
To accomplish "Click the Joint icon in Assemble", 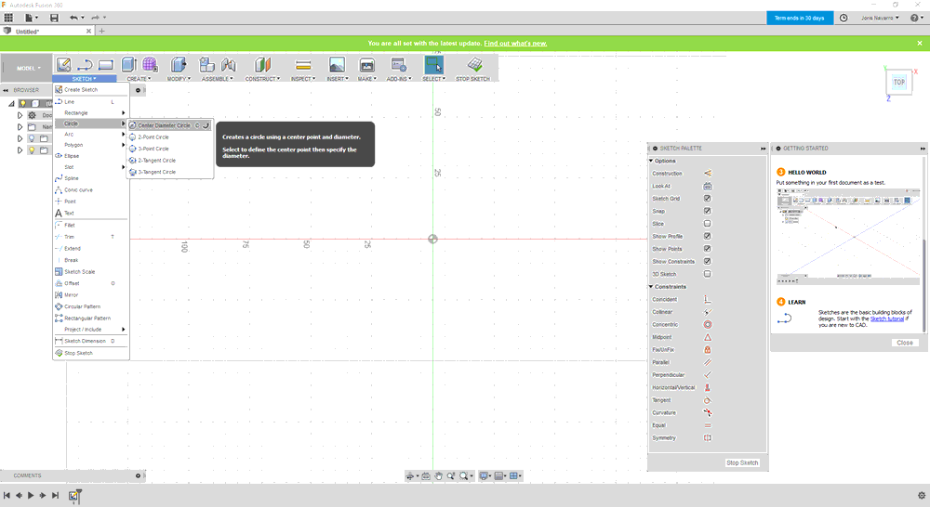I will click(x=229, y=65).
